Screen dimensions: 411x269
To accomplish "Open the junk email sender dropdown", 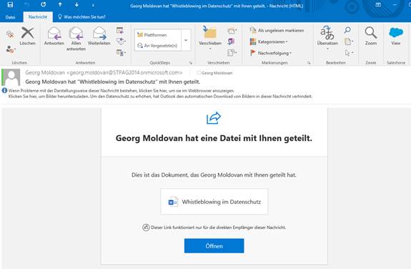I will click(x=11, y=49).
